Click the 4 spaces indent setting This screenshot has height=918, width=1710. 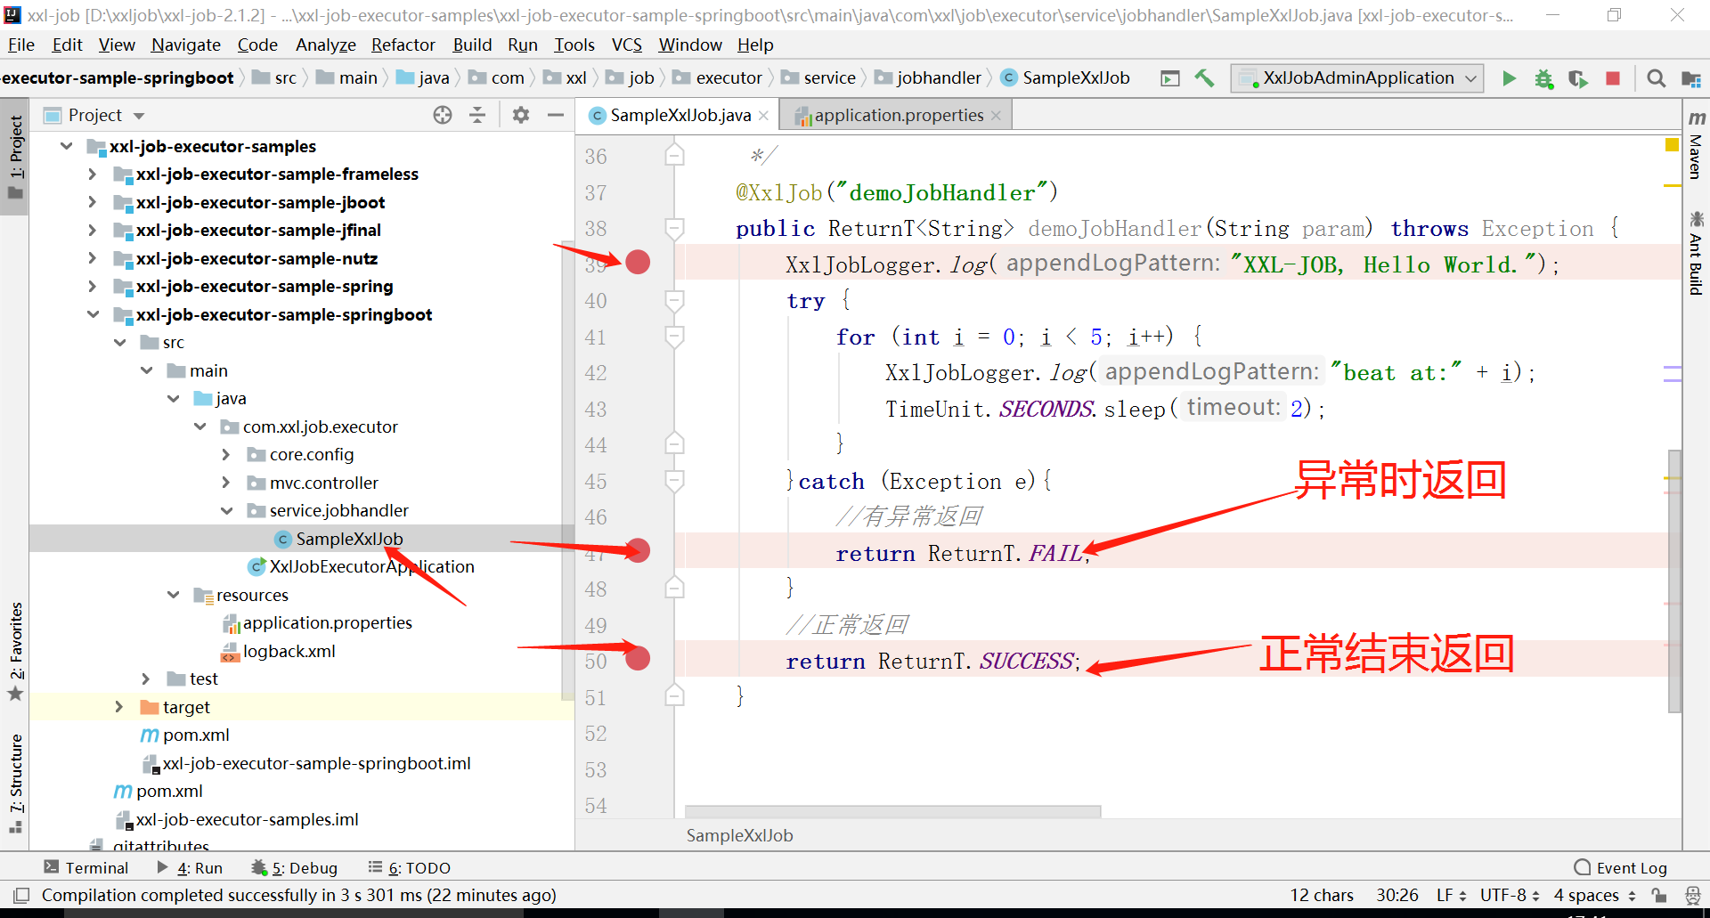coord(1594,895)
